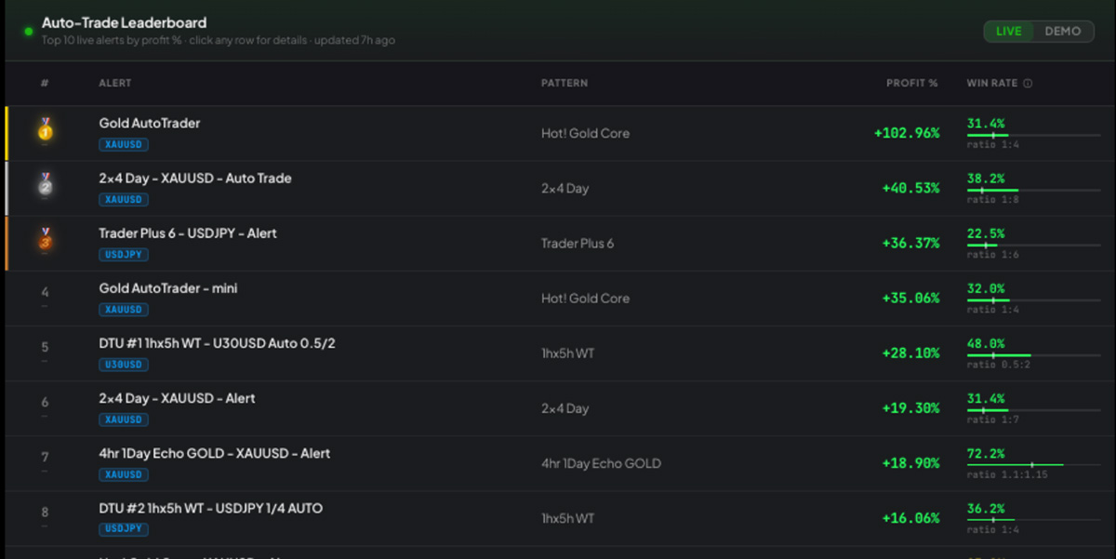This screenshot has width=1116, height=559.
Task: Open the DTU #2 1hx5h WT USDJPY row
Action: [x=558, y=518]
